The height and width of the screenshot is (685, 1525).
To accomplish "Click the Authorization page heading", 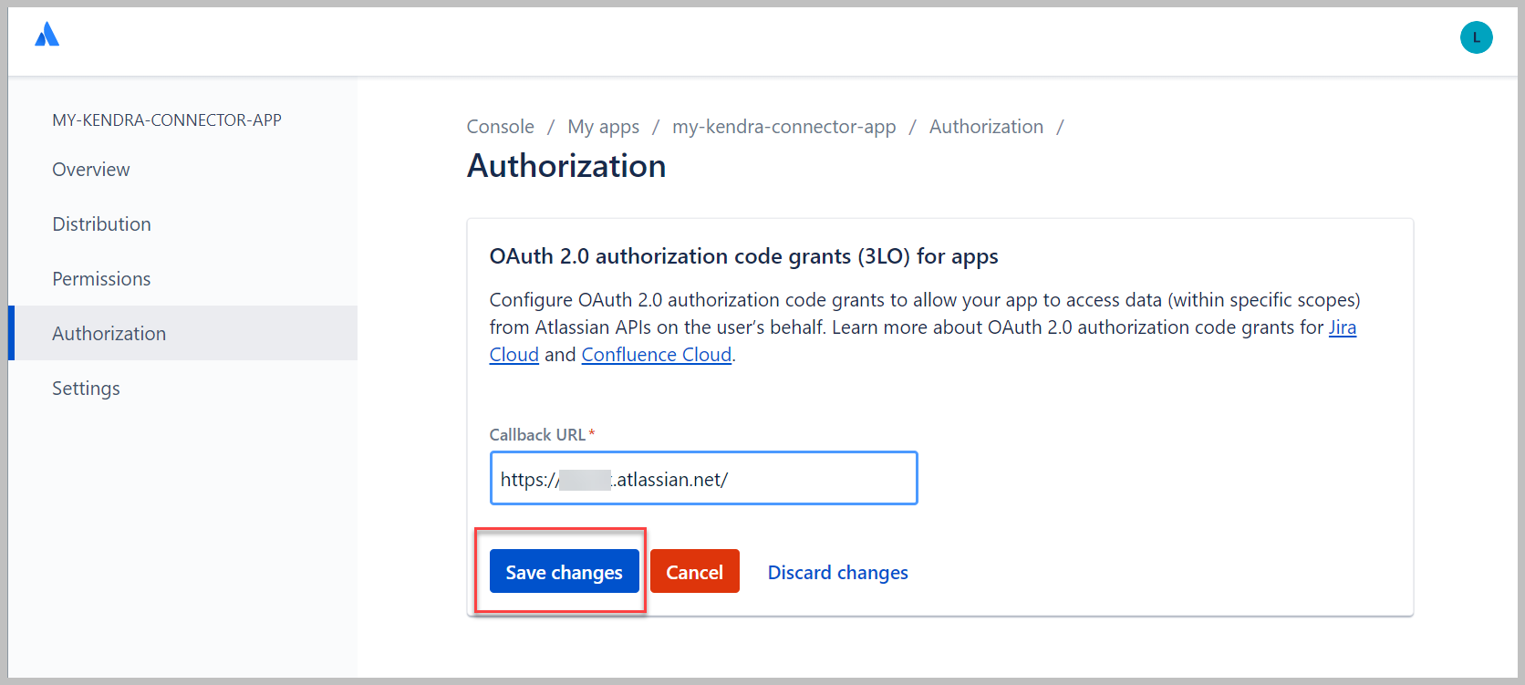I will [566, 166].
